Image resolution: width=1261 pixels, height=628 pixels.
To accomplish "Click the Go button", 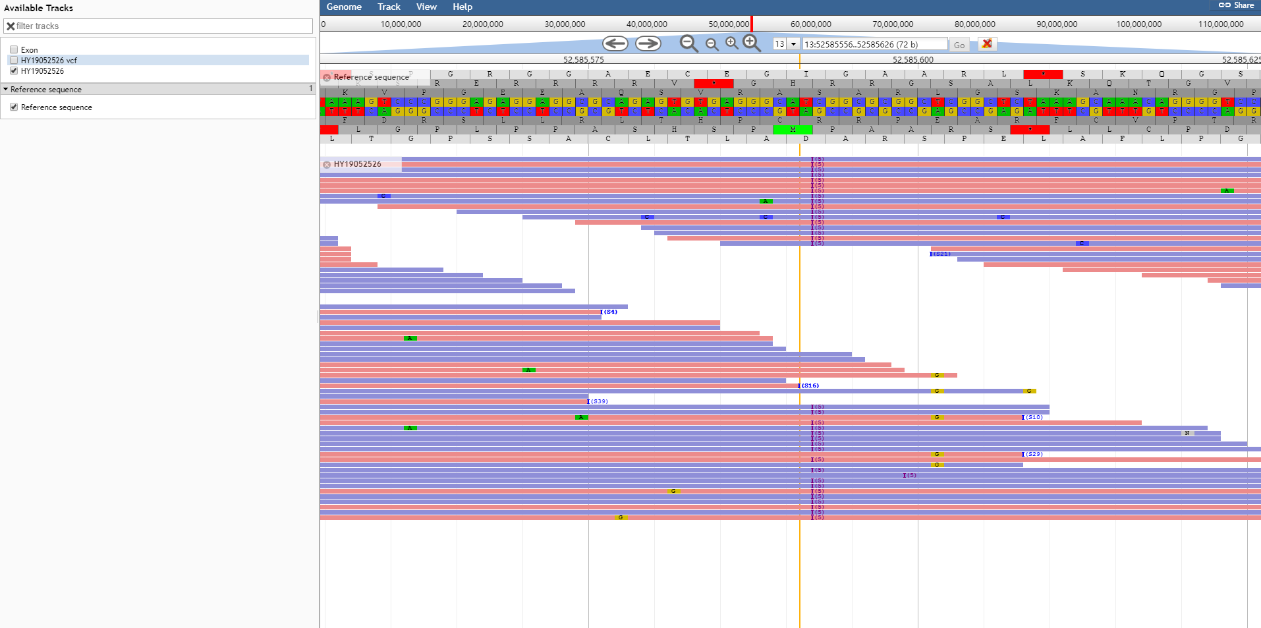I will [x=959, y=45].
